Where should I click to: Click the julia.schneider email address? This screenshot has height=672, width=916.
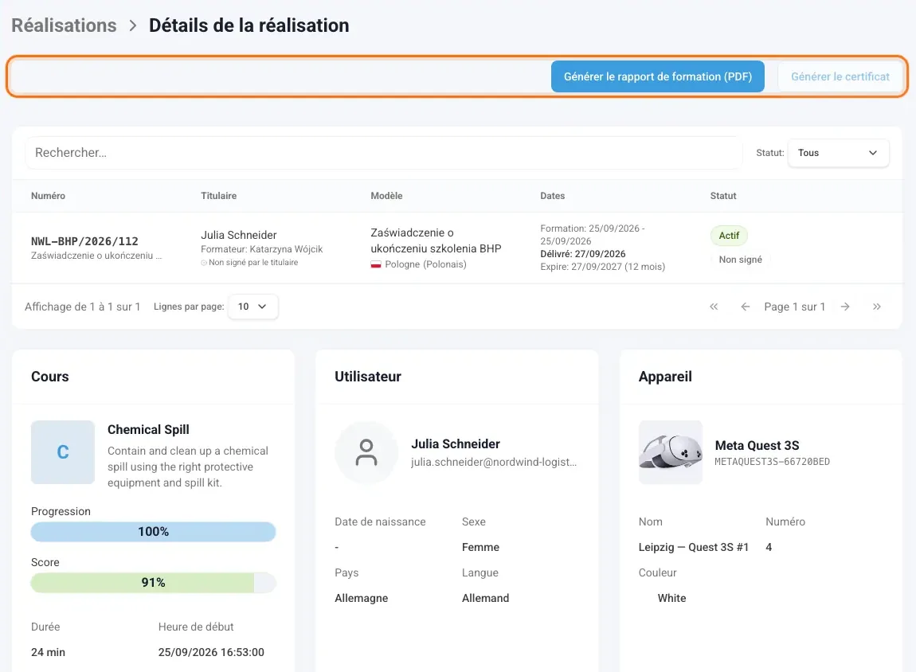[x=494, y=462]
